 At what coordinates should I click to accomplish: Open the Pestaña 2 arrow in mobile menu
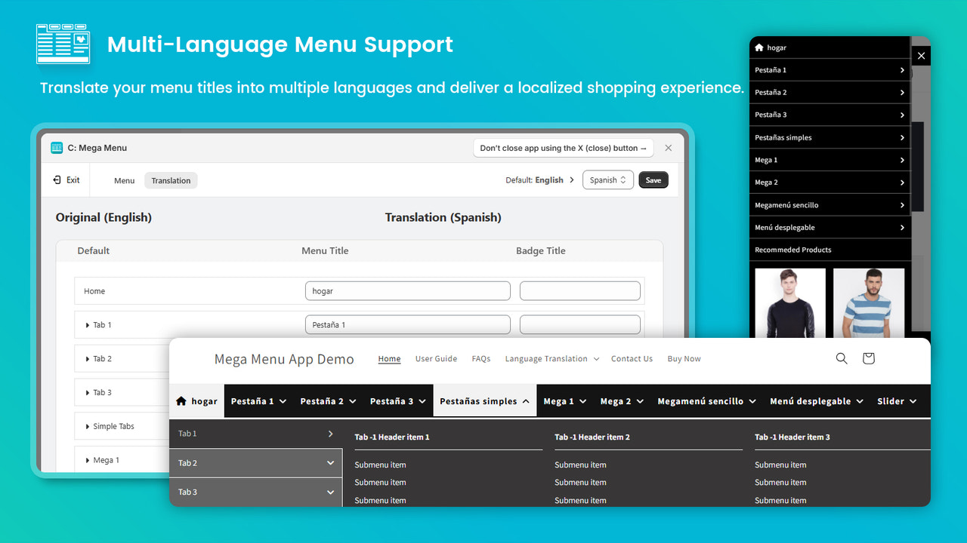pos(902,93)
